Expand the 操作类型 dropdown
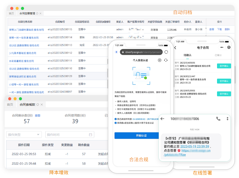This screenshot has height=178, width=239. (23, 135)
